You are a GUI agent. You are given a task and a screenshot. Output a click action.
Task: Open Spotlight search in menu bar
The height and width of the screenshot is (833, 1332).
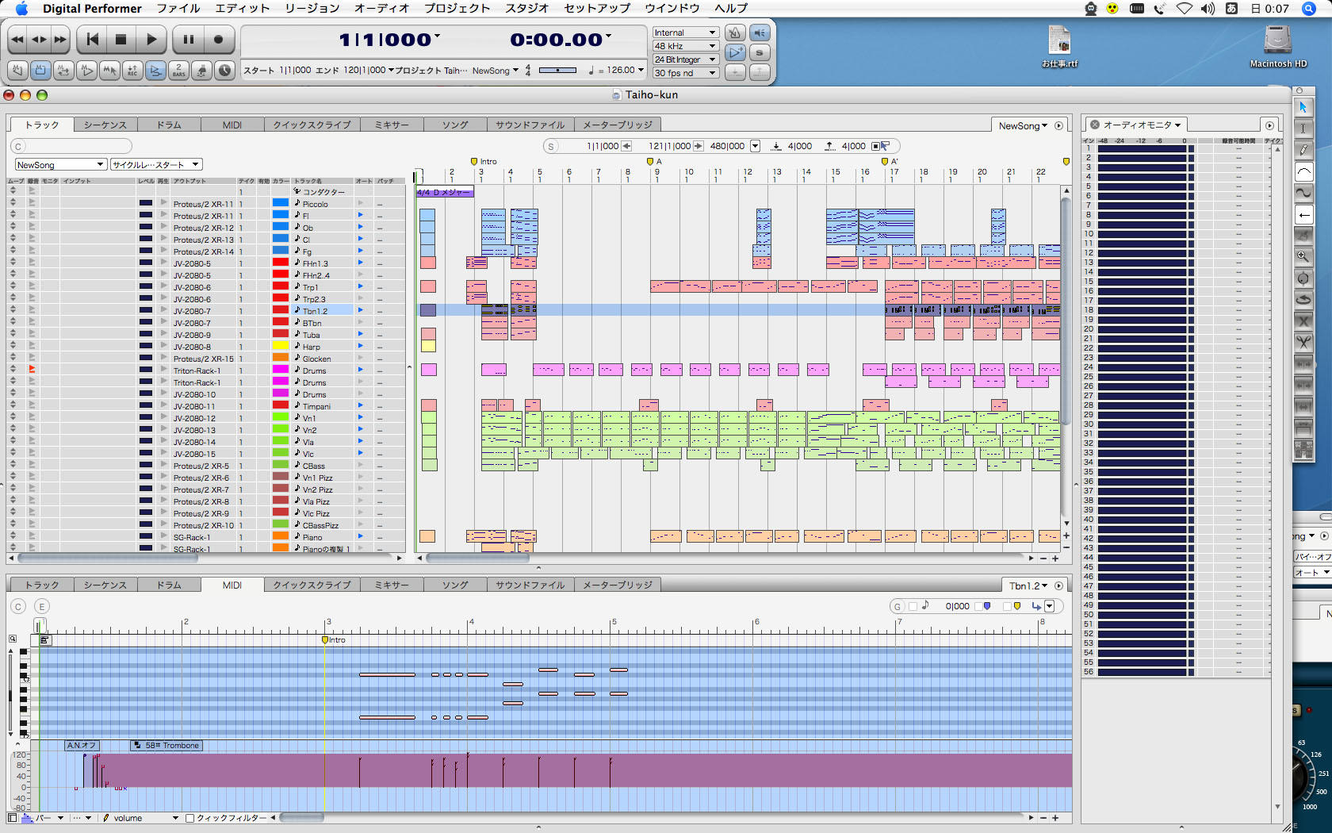click(1308, 8)
